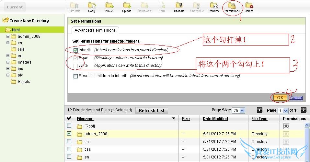Go to the next page arrow

pos(304,110)
